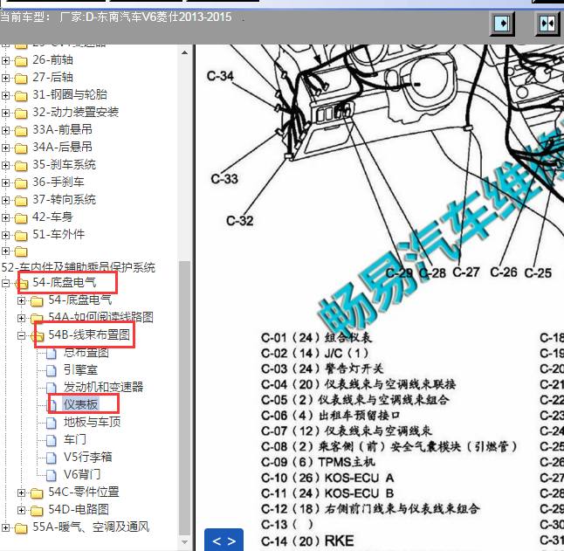Expand the 54A-如何阅读线路图 folder
This screenshot has width=564, height=551.
tap(21, 319)
